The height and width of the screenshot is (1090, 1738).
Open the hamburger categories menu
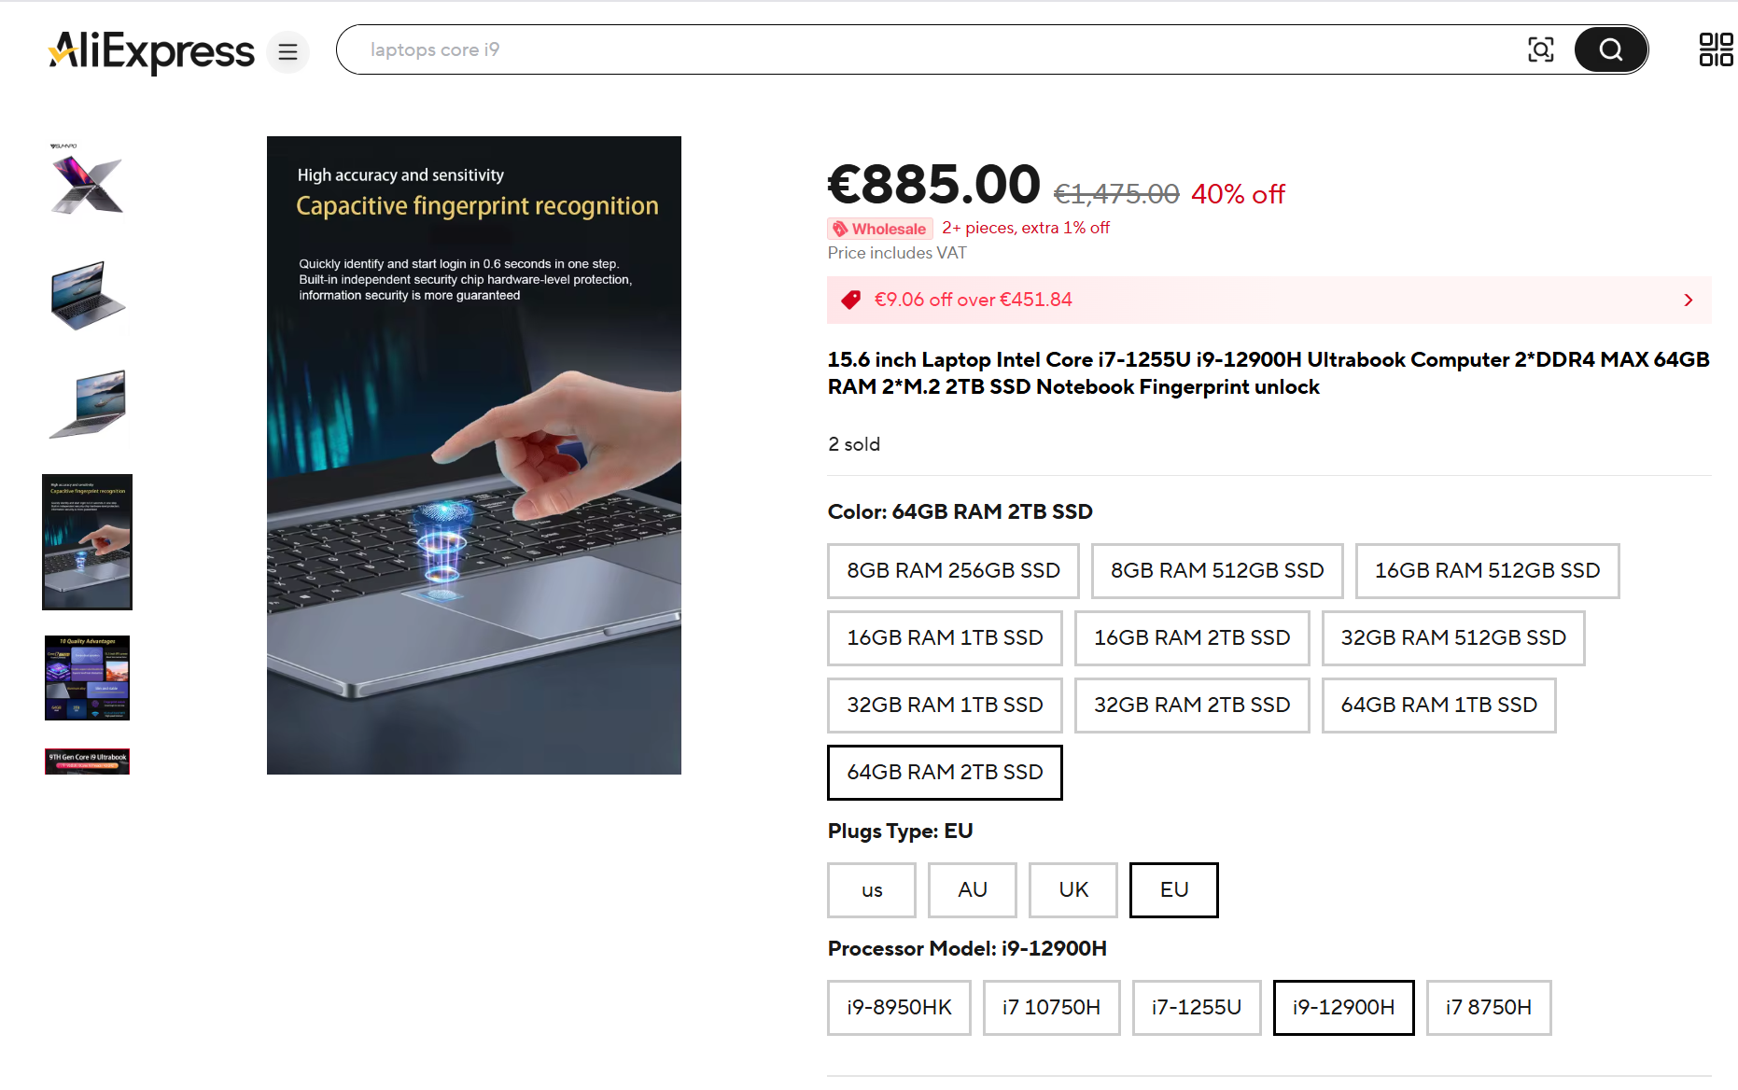[287, 51]
